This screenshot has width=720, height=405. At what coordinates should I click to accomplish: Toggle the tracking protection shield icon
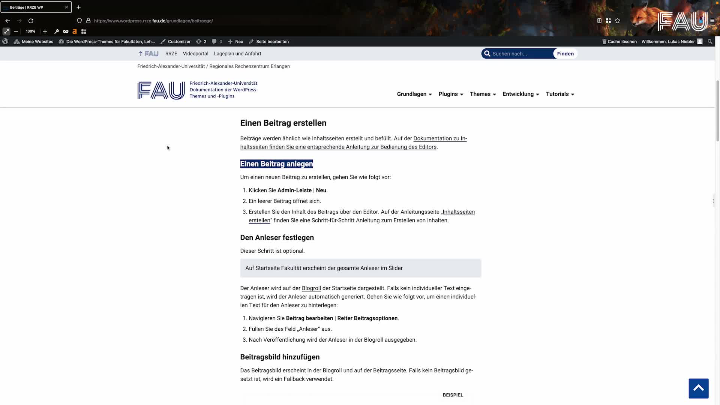point(79,21)
